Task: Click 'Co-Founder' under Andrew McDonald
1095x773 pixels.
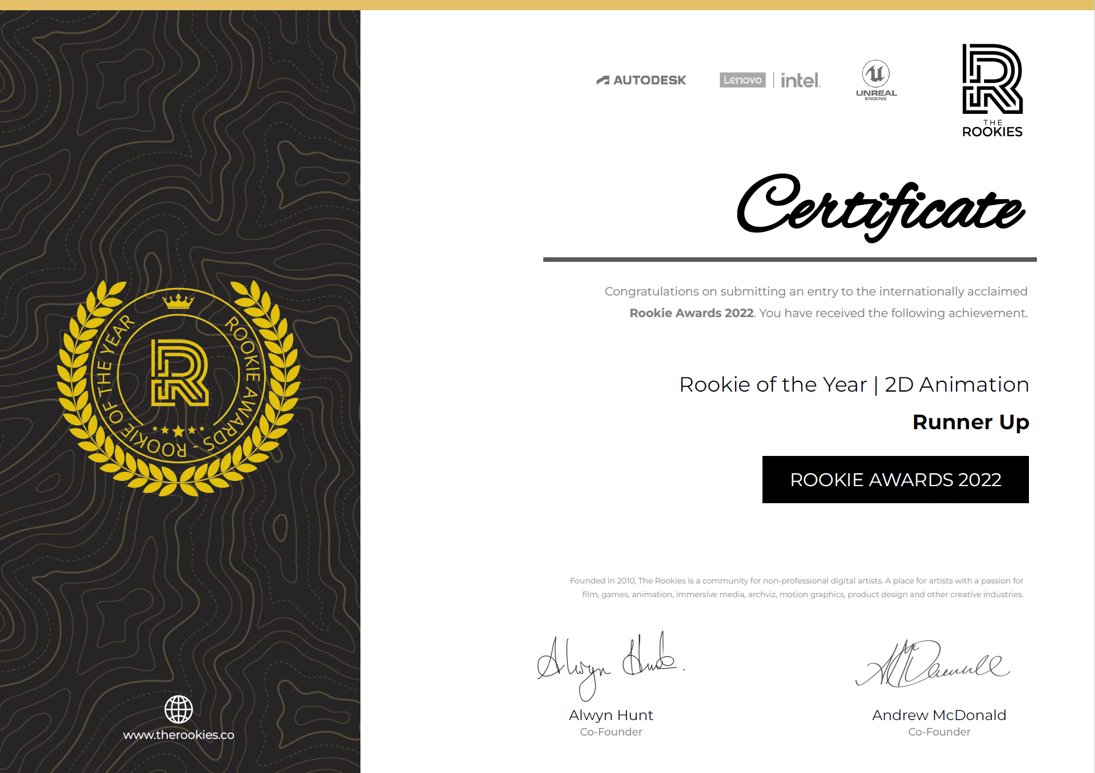Action: click(940, 732)
